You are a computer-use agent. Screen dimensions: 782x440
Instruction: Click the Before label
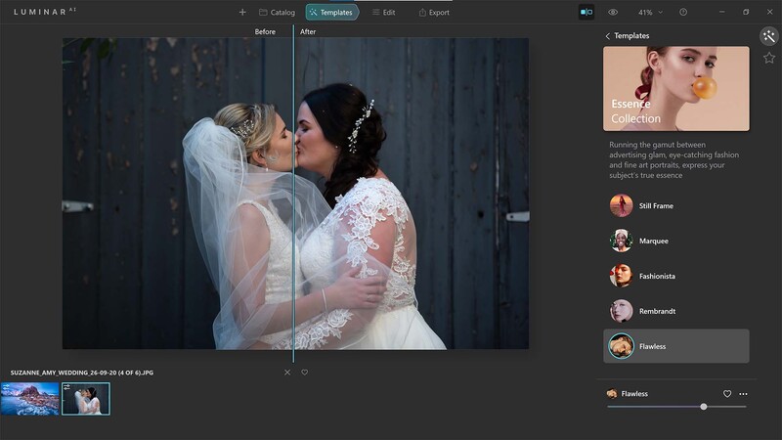[x=265, y=31]
